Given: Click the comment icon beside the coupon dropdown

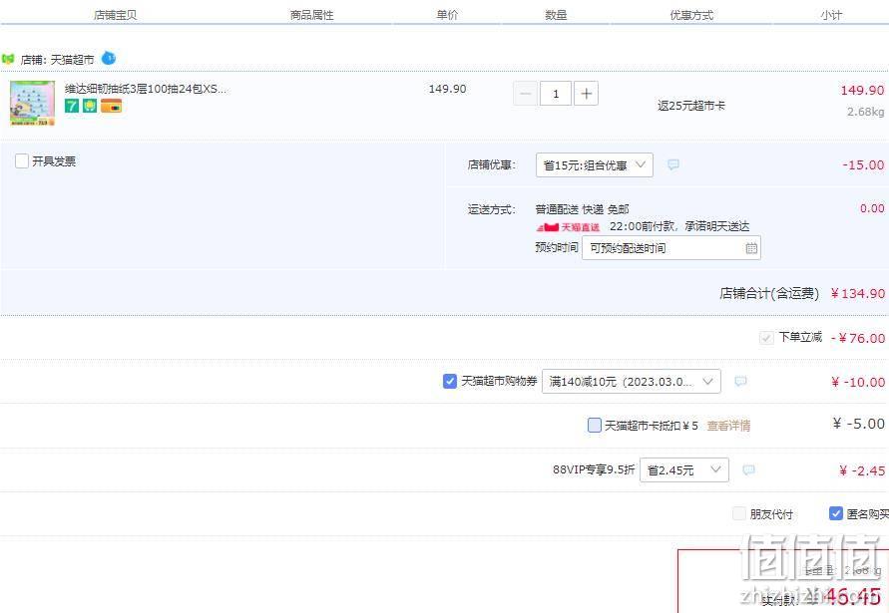Looking at the screenshot, I should [x=740, y=382].
